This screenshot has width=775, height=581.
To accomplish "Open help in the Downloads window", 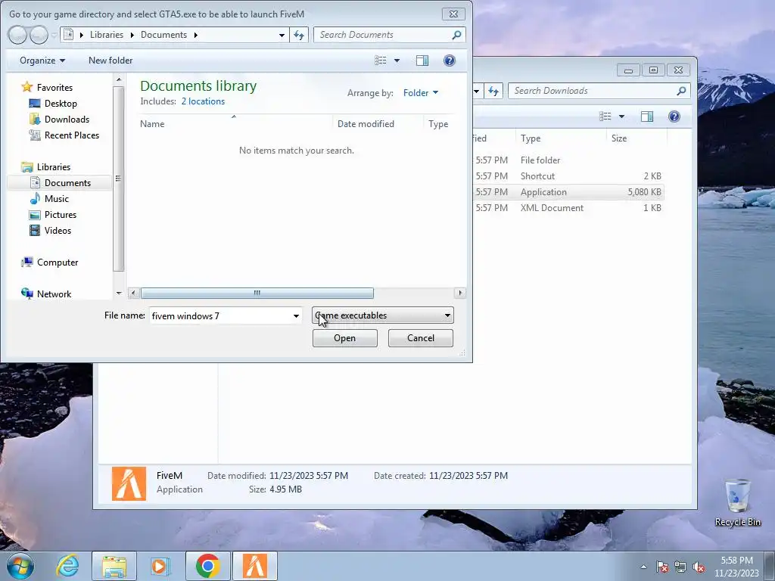I will pyautogui.click(x=674, y=116).
